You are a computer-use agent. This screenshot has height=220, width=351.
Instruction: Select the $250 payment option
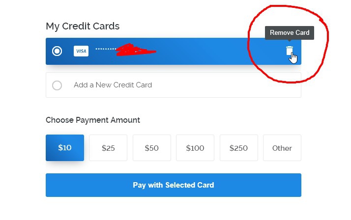tap(238, 148)
